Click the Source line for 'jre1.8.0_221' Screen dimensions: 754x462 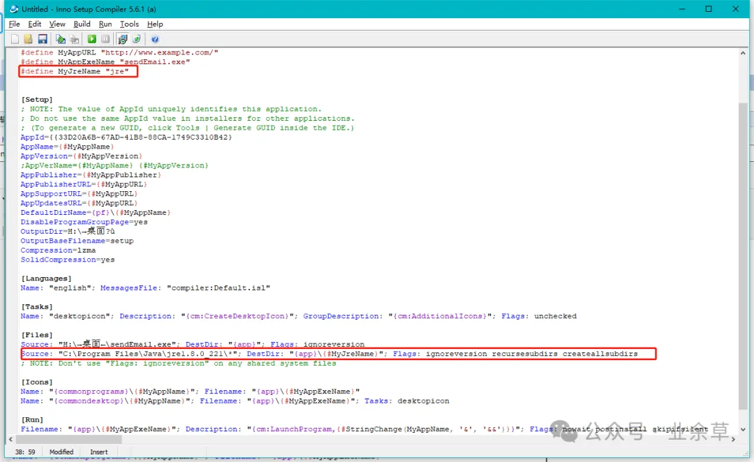[x=329, y=354]
